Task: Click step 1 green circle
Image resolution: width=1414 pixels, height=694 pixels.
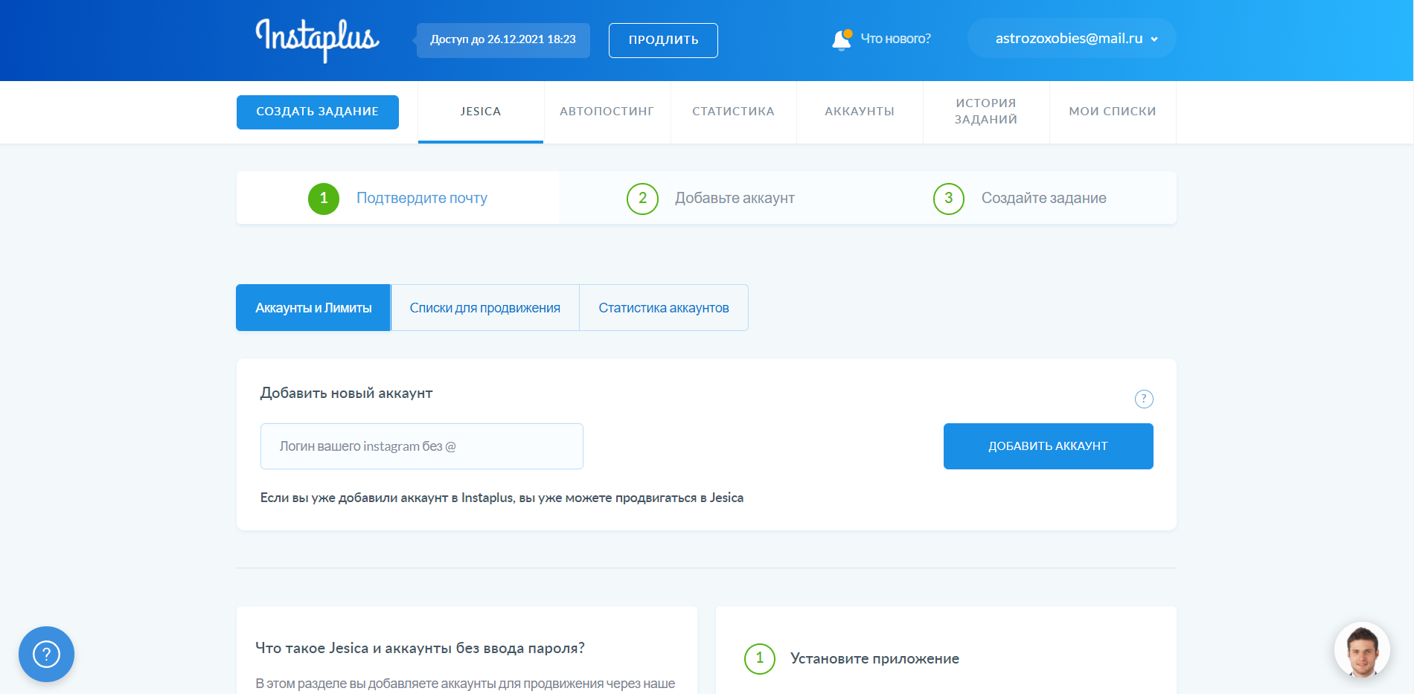Action: pyautogui.click(x=324, y=199)
